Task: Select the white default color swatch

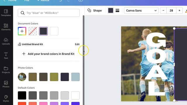Action: pyautogui.click(x=75, y=95)
